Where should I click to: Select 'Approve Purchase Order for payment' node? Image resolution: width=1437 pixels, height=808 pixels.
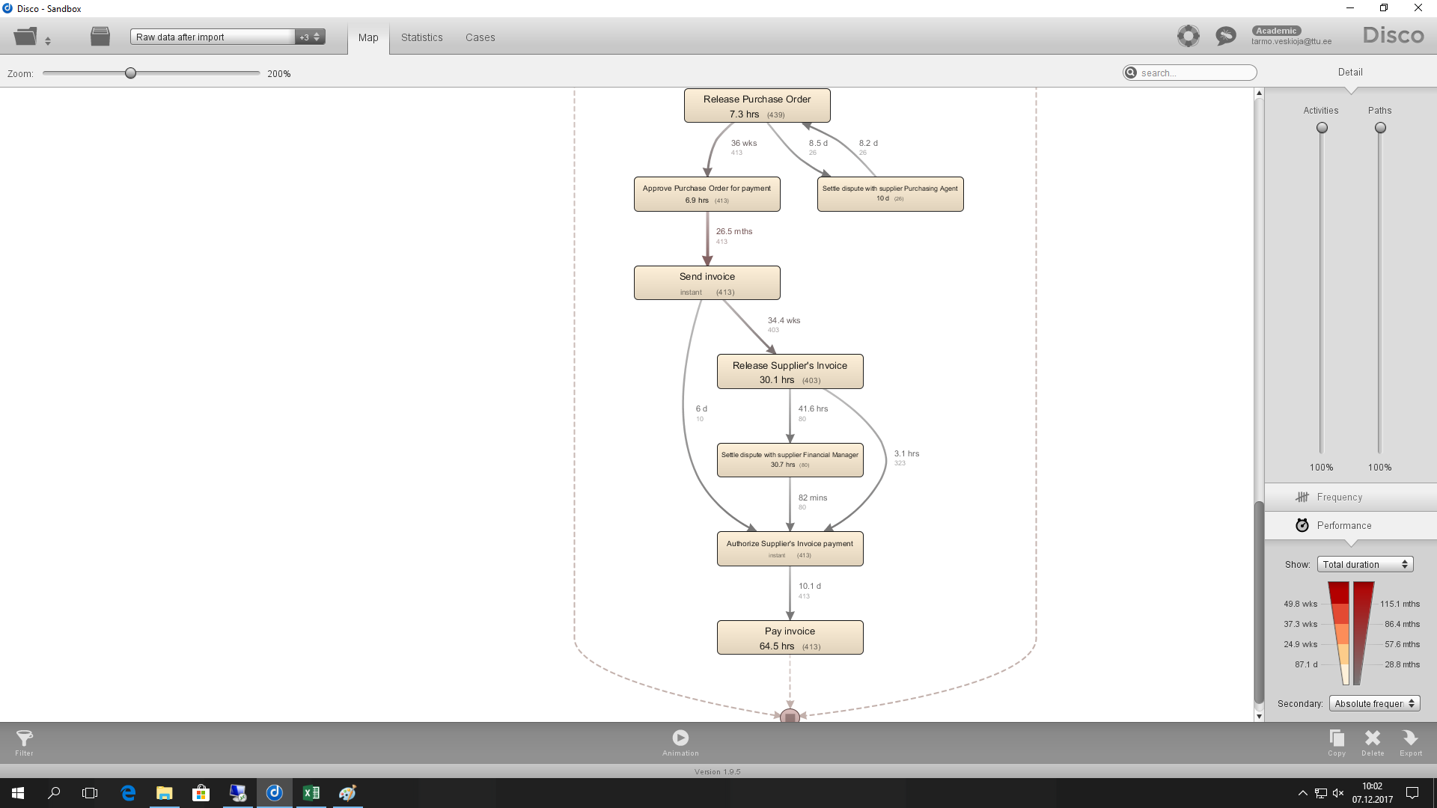707,195
